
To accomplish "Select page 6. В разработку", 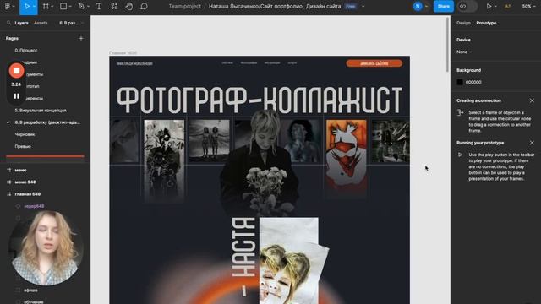I will point(47,122).
